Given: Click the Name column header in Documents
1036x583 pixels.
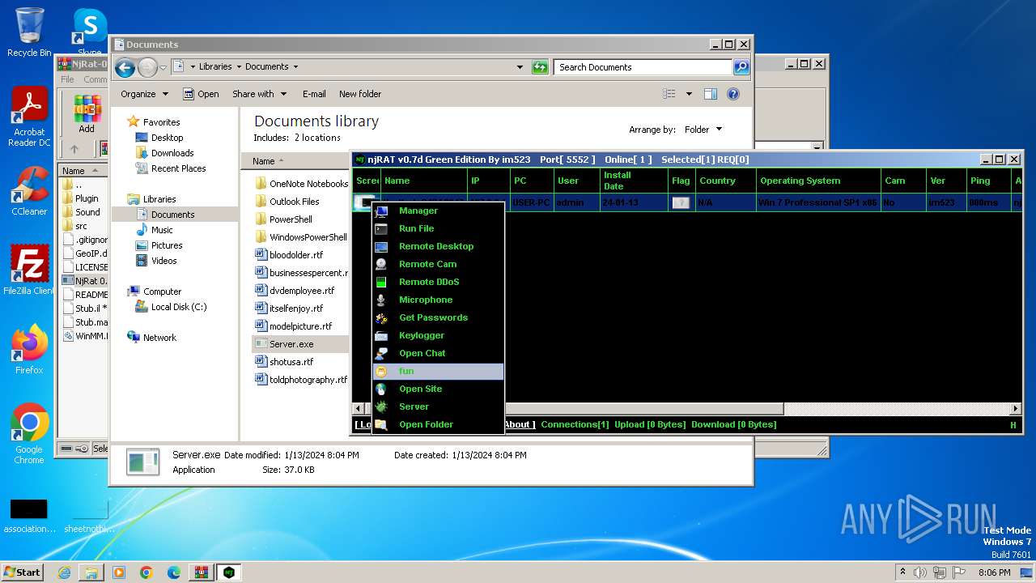Looking at the screenshot, I should (263, 161).
